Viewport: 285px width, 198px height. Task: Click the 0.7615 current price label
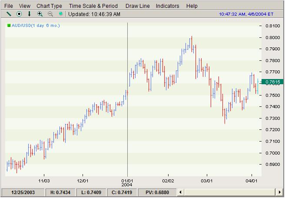coord(272,82)
